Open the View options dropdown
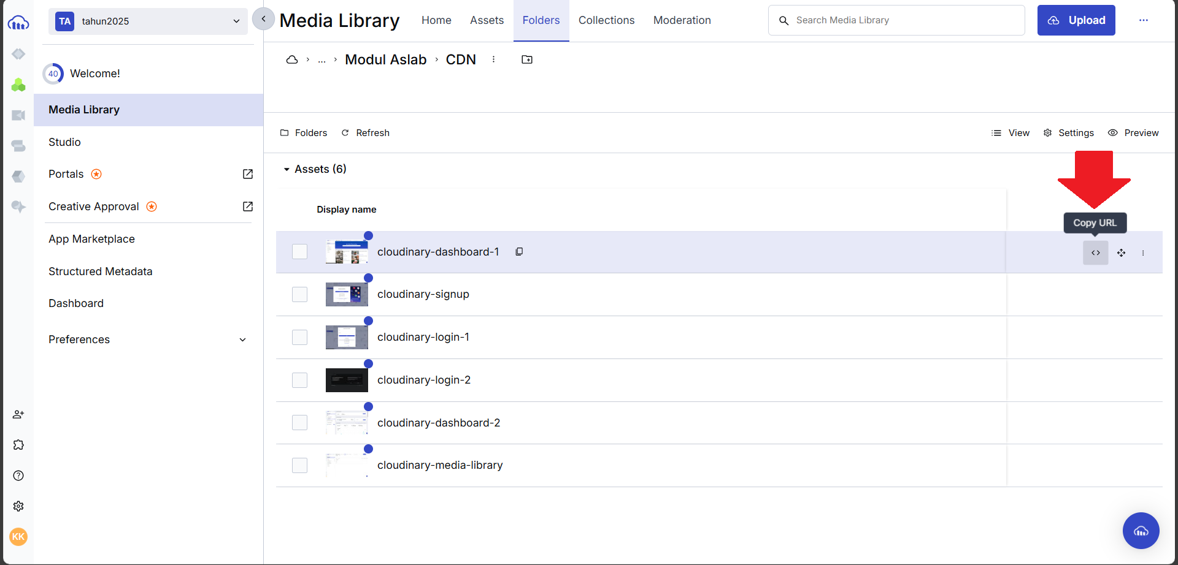The height and width of the screenshot is (565, 1178). [x=1011, y=133]
